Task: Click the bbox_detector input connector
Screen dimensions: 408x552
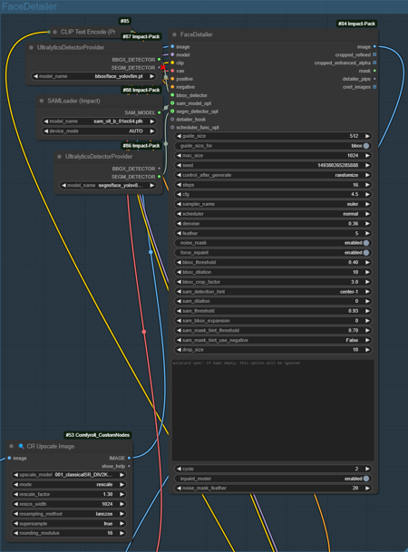Action: (x=172, y=95)
